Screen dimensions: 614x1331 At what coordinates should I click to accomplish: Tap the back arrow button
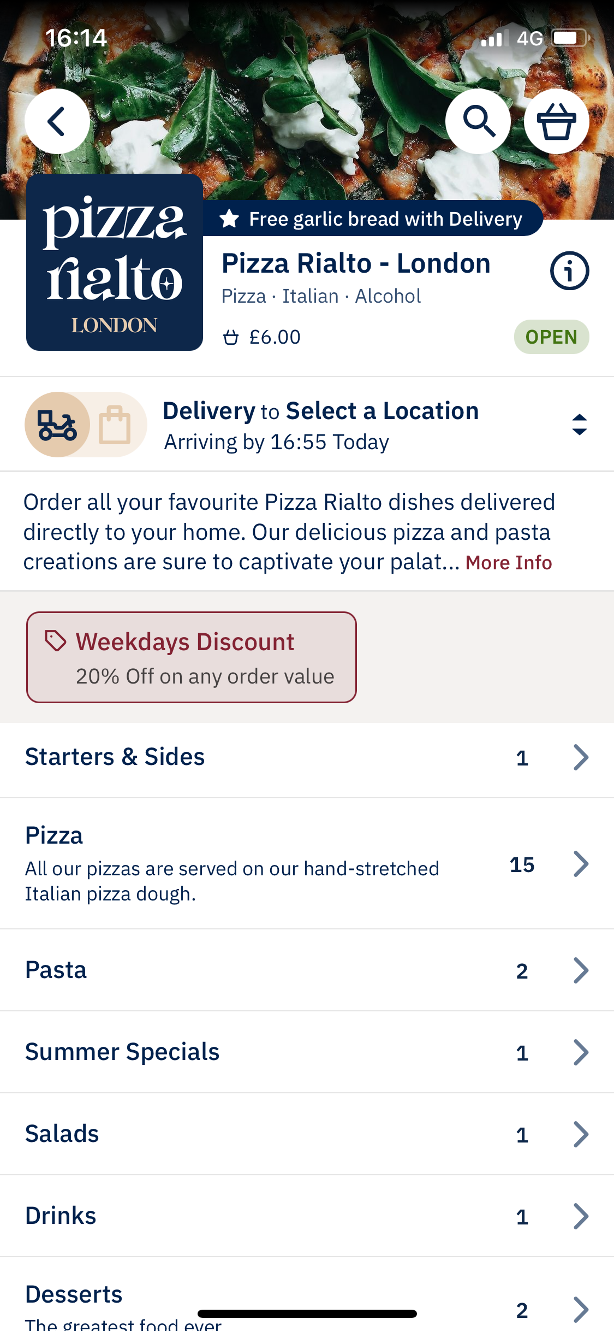click(57, 121)
